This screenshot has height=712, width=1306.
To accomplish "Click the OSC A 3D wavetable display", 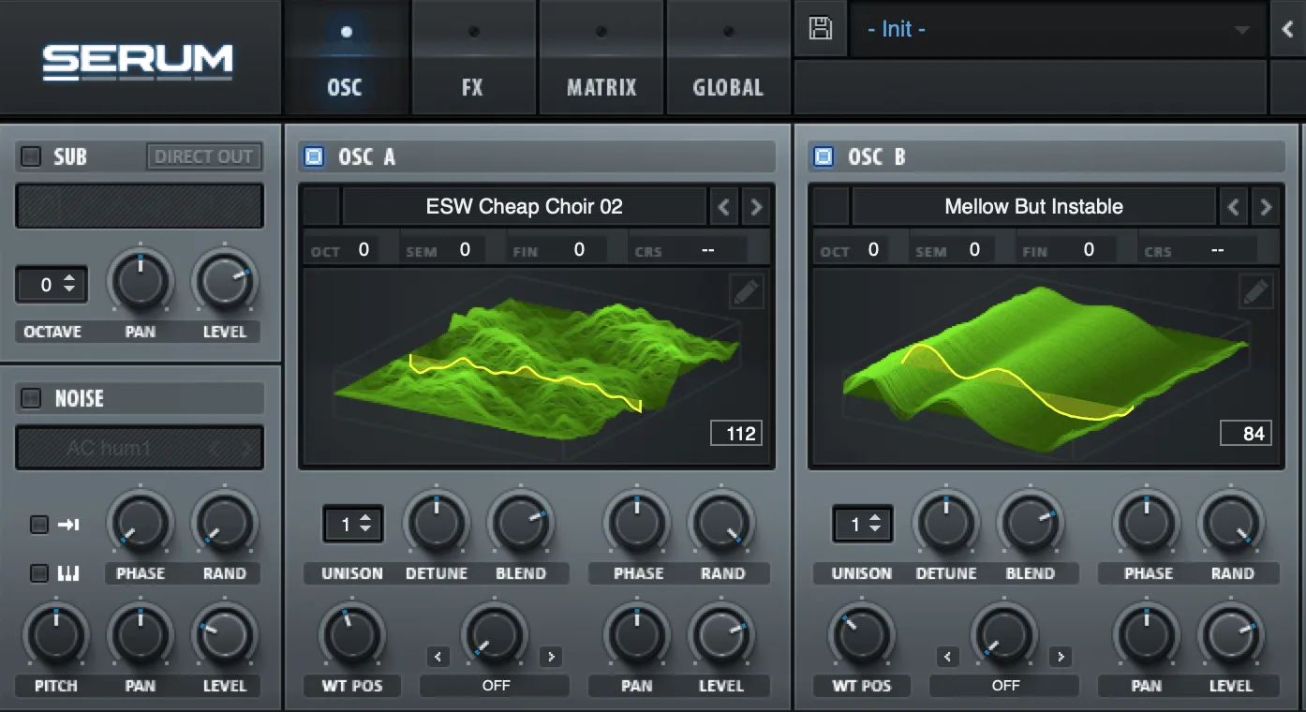I will tap(536, 365).
